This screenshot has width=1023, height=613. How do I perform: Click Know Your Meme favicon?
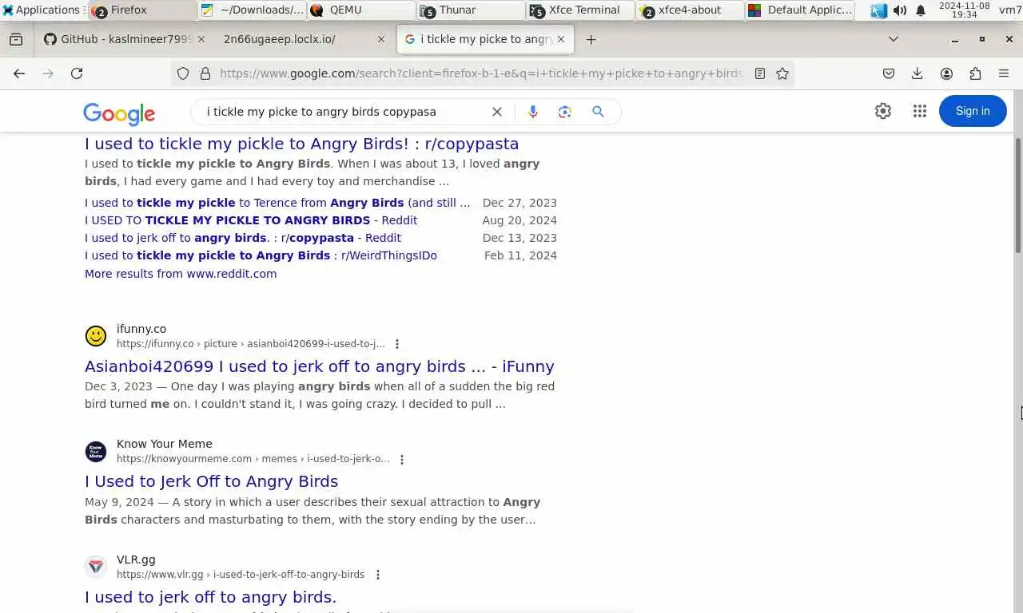96,451
